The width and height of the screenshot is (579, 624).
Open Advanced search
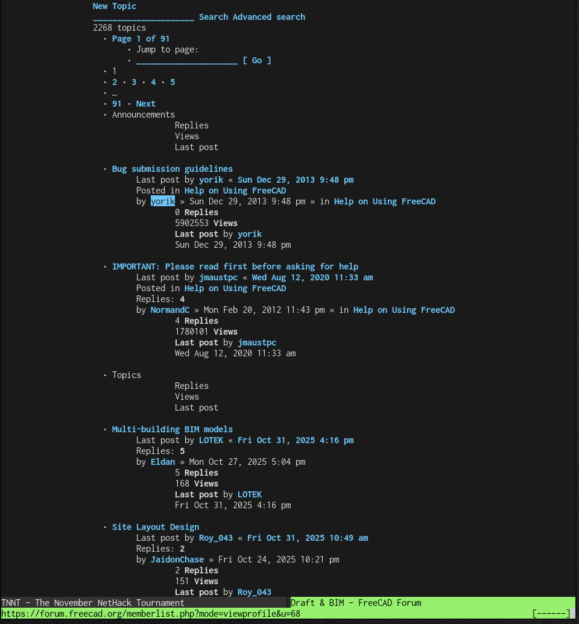pos(269,17)
